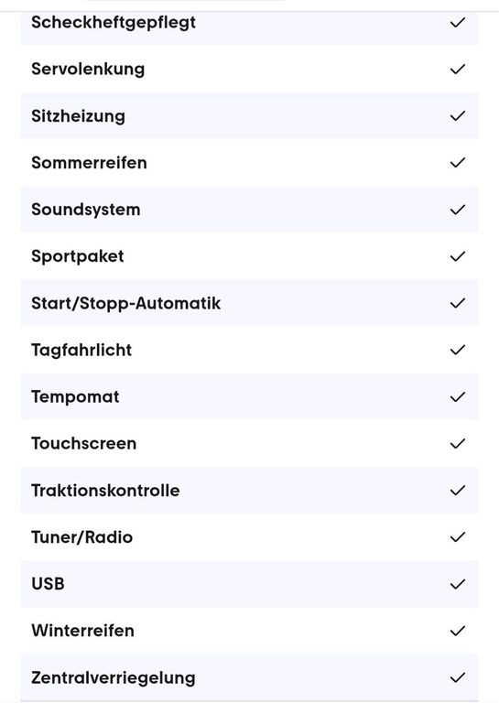Click the Start/Stopp-Automatik checkmark
This screenshot has width=499, height=703.
[457, 304]
